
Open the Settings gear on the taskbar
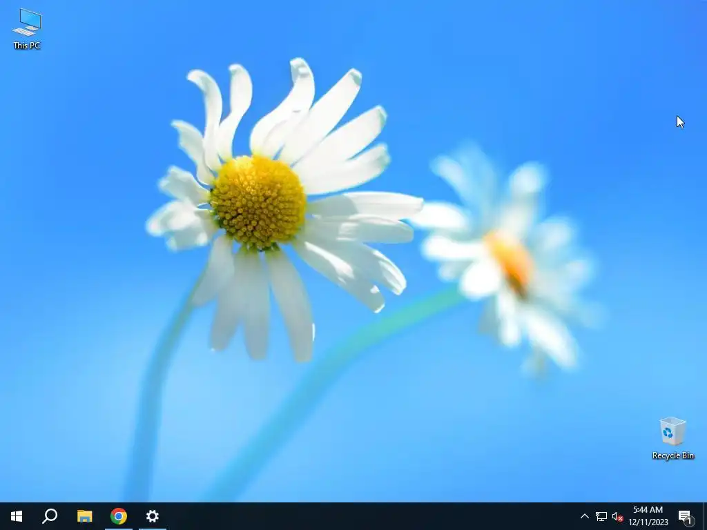pyautogui.click(x=153, y=516)
